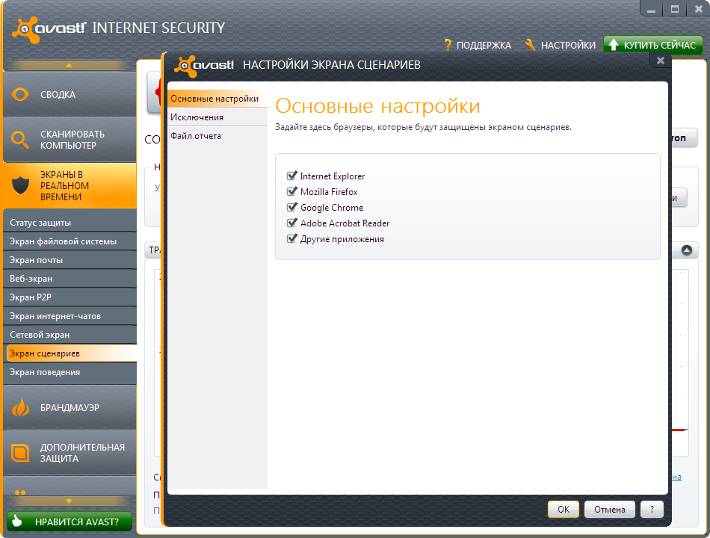Viewport: 710px width, 538px height.
Task: Click the Поддержка link text
Action: point(484,46)
